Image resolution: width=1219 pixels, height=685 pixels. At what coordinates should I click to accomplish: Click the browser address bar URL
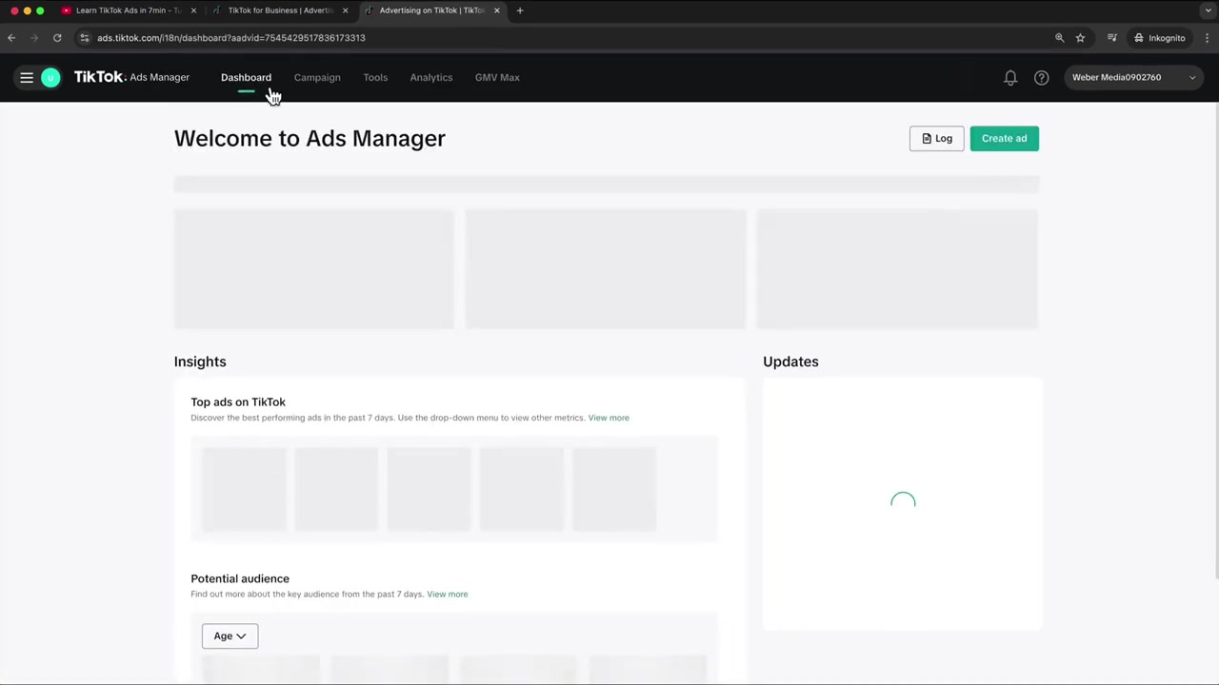(x=231, y=38)
